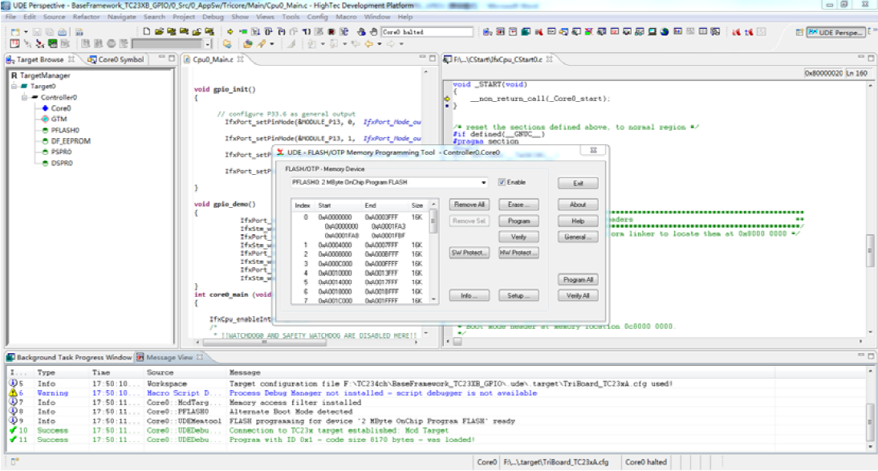This screenshot has width=878, height=471.
Task: Click the DSPR0 memory icon in tree
Action: (45, 163)
